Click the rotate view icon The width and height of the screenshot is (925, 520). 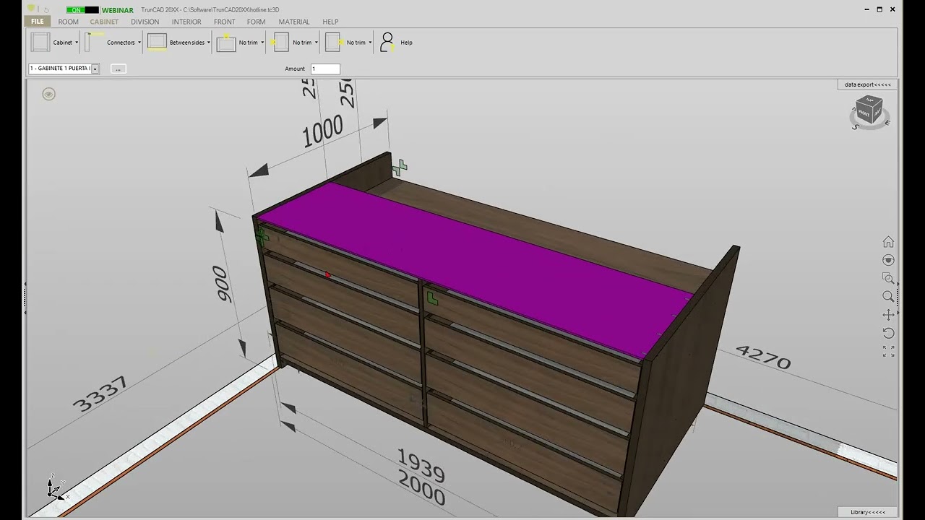(888, 333)
